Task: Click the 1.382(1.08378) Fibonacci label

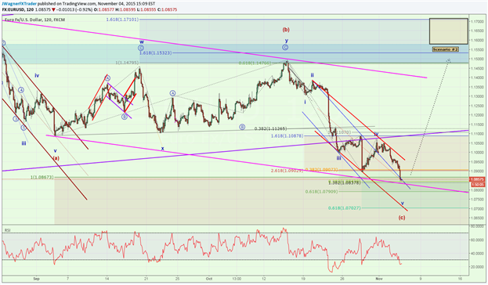Action: click(345, 182)
